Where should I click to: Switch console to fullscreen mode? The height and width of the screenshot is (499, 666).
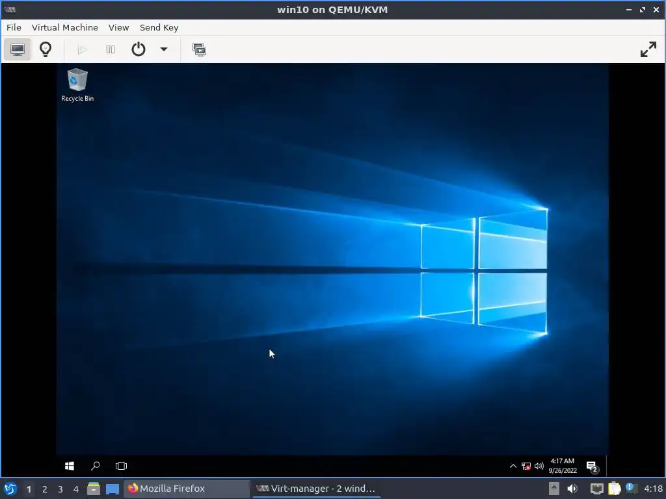pos(648,49)
